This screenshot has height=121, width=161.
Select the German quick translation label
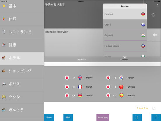click(x=90, y=95)
